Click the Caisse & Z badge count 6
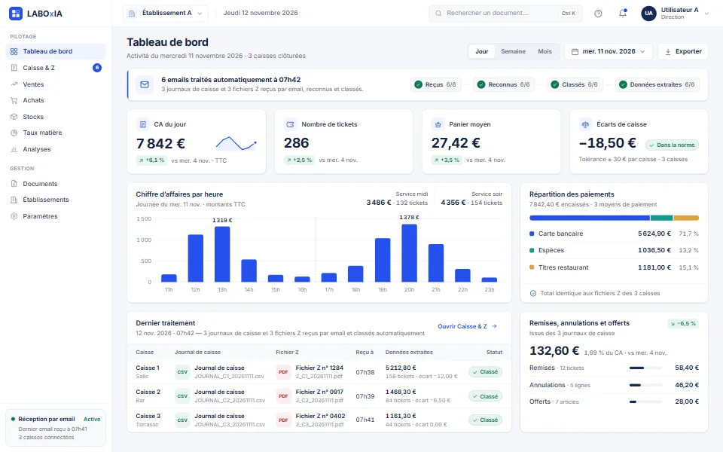Viewport: 723px width, 452px height. point(97,68)
